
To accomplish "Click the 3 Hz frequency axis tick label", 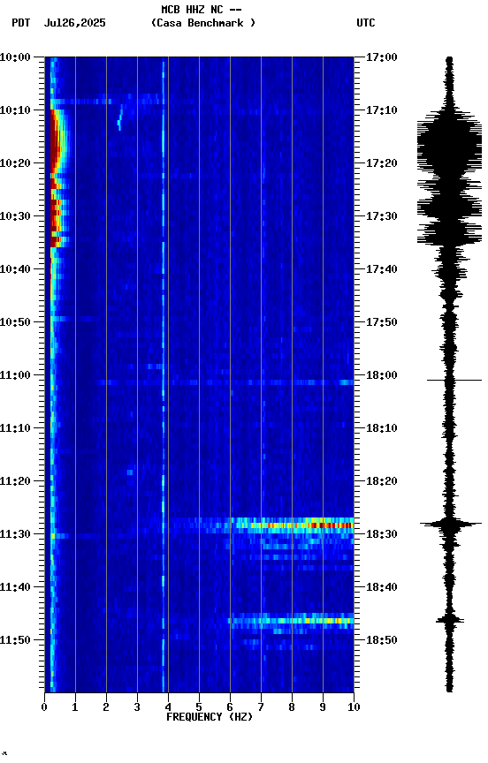I will (137, 707).
